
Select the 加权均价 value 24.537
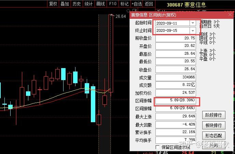pos(176,93)
